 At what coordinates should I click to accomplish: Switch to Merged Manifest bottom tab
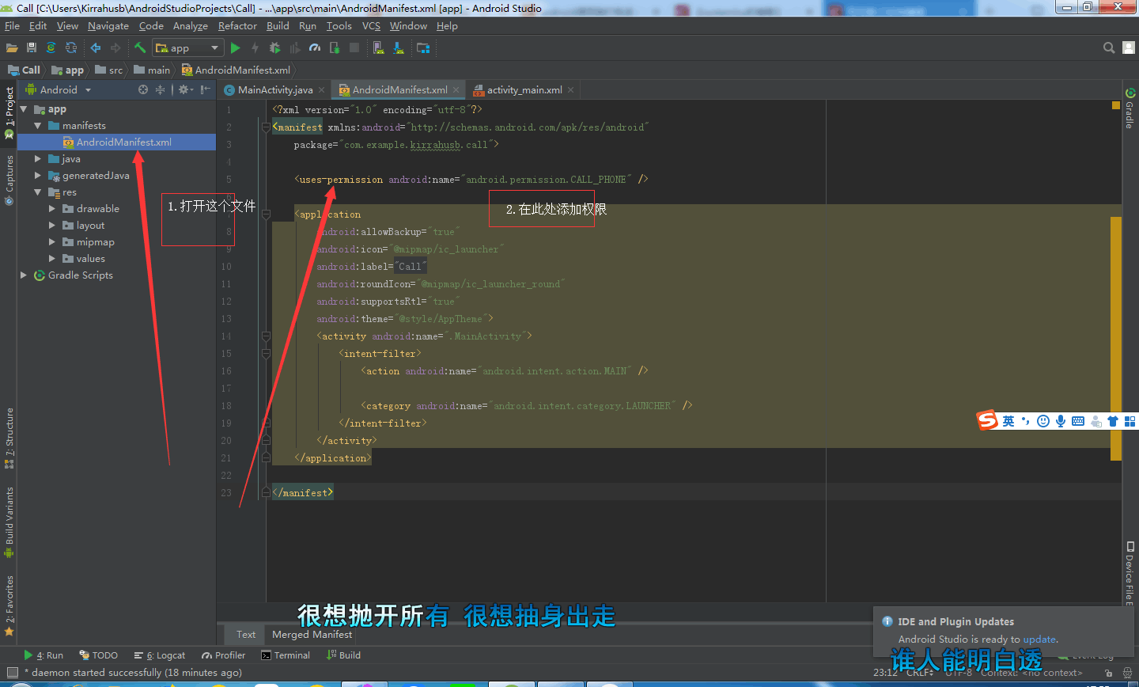[312, 635]
